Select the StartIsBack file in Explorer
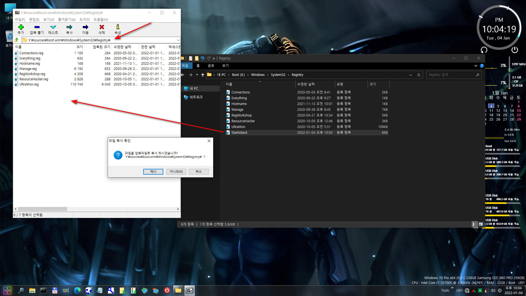This screenshot has height=296, width=526. (307, 133)
